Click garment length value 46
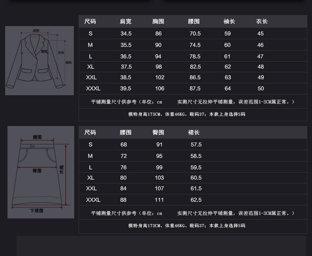The image size is (312, 256). [260, 45]
